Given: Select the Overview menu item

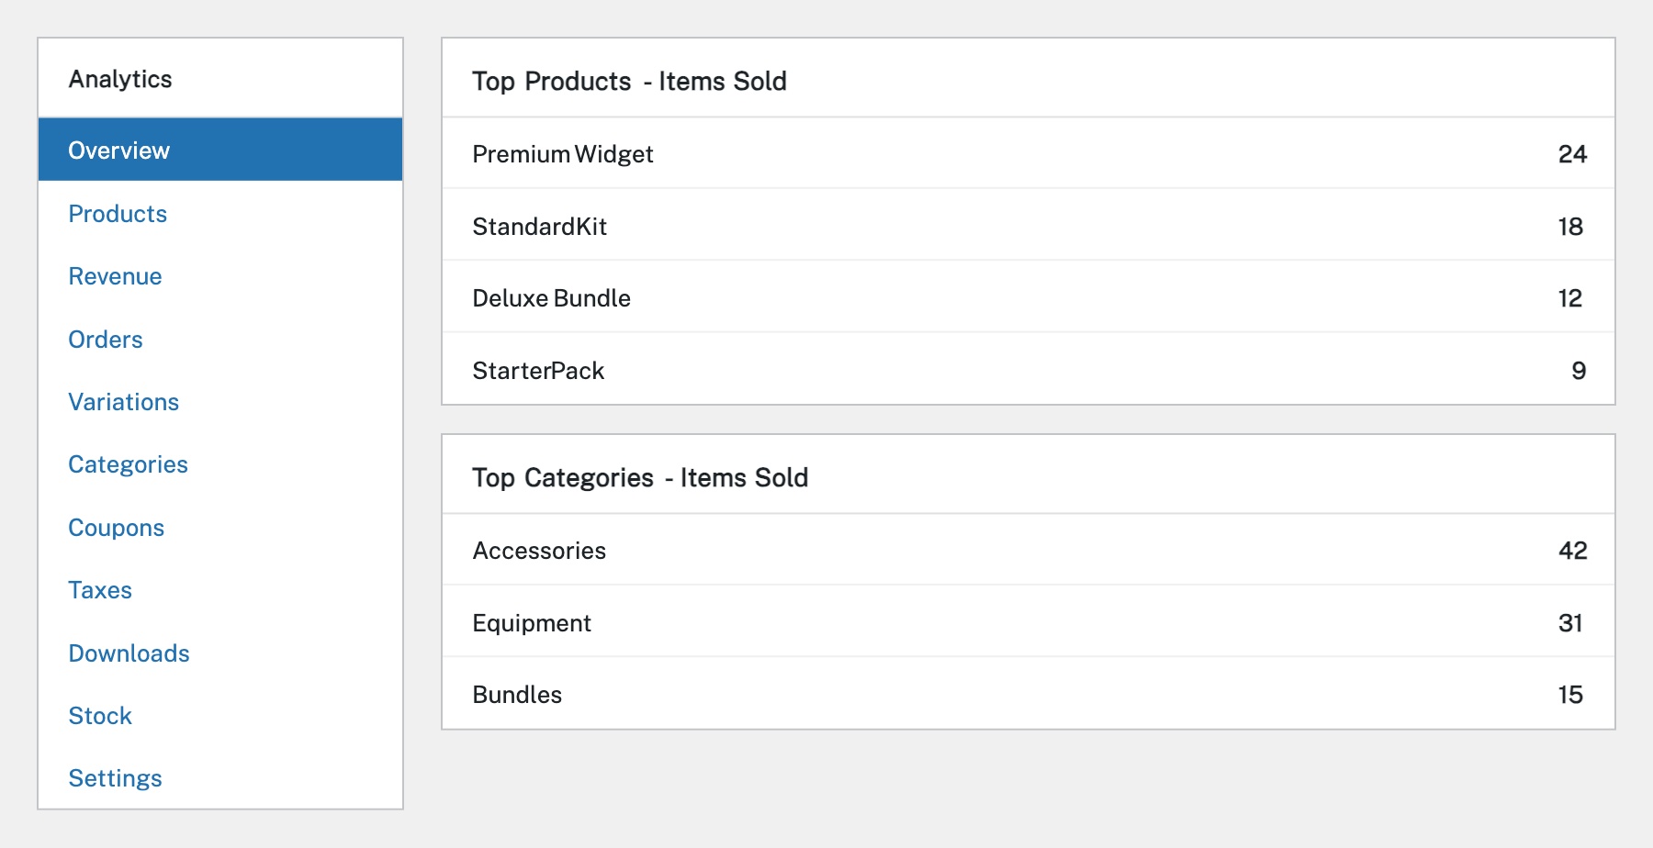Looking at the screenshot, I should click(220, 150).
